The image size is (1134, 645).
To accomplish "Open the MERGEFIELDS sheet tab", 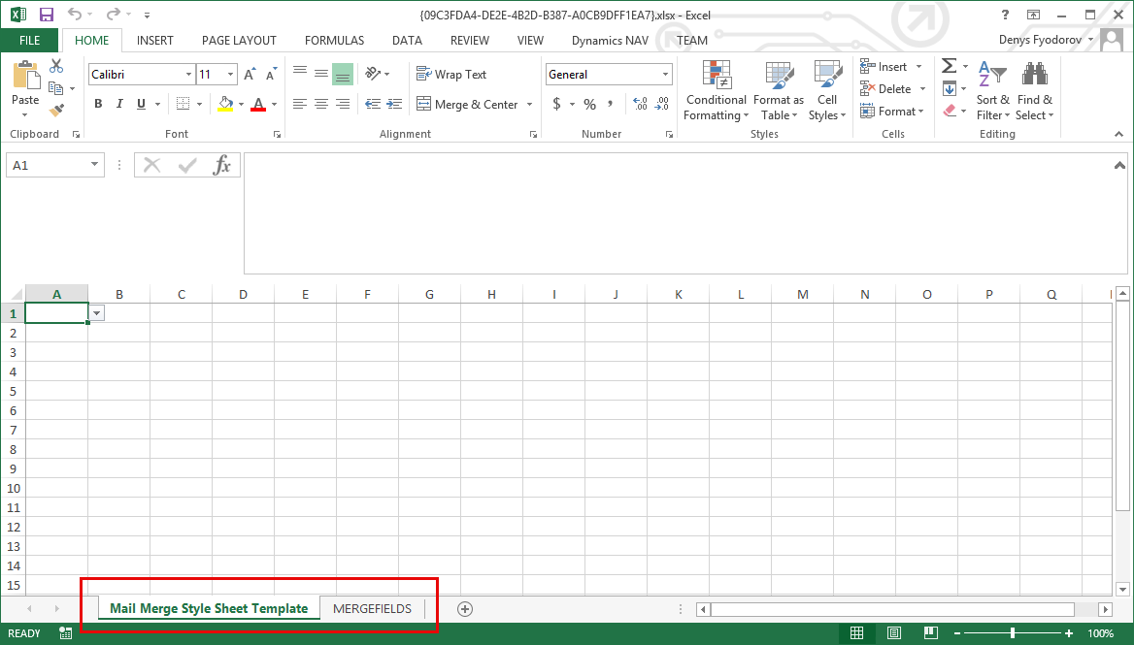I will click(x=372, y=609).
